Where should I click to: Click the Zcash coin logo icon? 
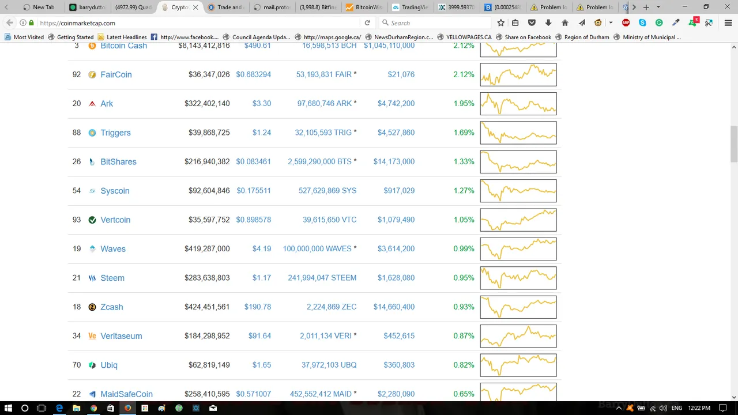click(92, 307)
